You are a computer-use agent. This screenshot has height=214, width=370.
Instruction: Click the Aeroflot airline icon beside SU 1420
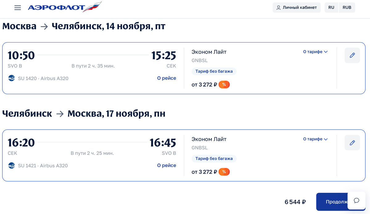click(11, 78)
